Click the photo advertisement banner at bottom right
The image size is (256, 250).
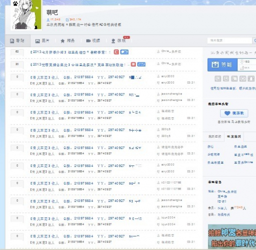[x=232, y=237]
